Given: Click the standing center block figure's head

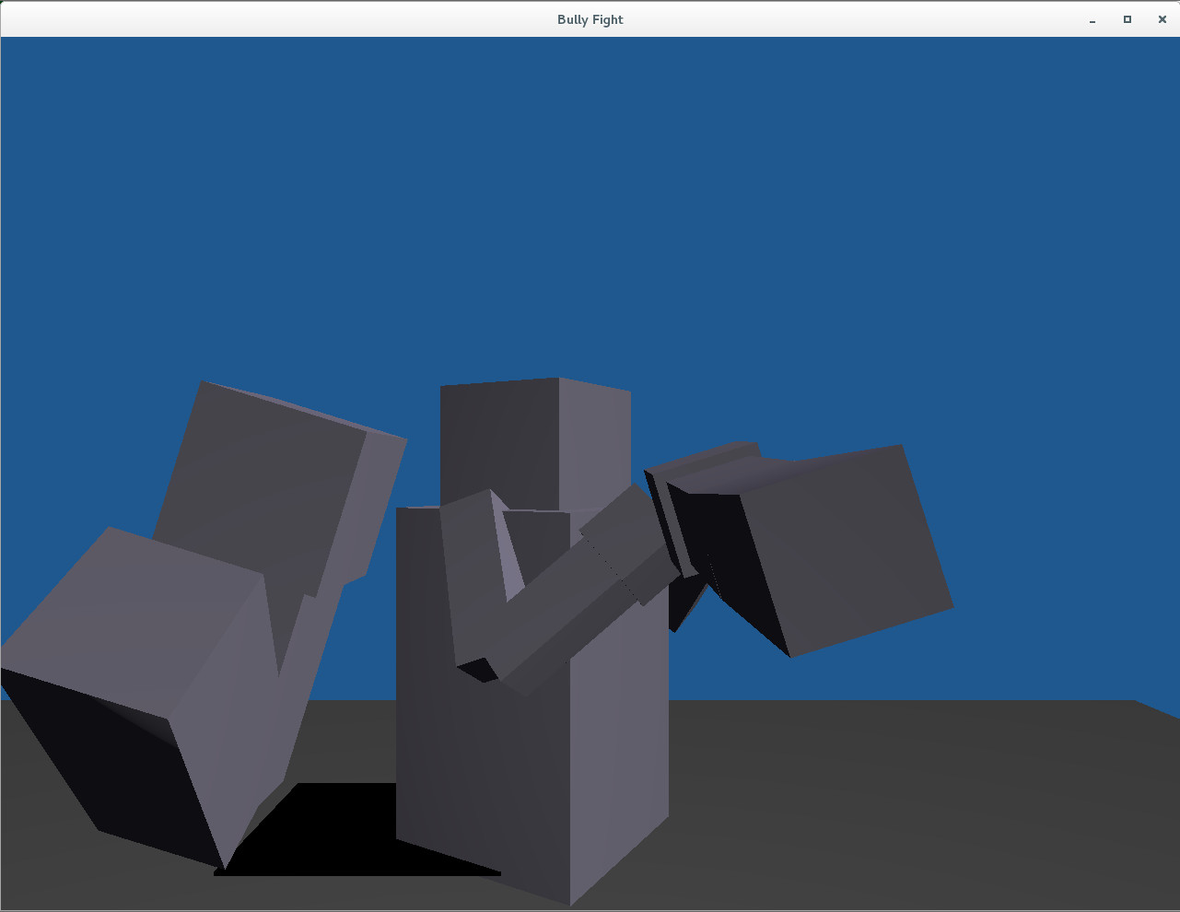Looking at the screenshot, I should click(535, 444).
